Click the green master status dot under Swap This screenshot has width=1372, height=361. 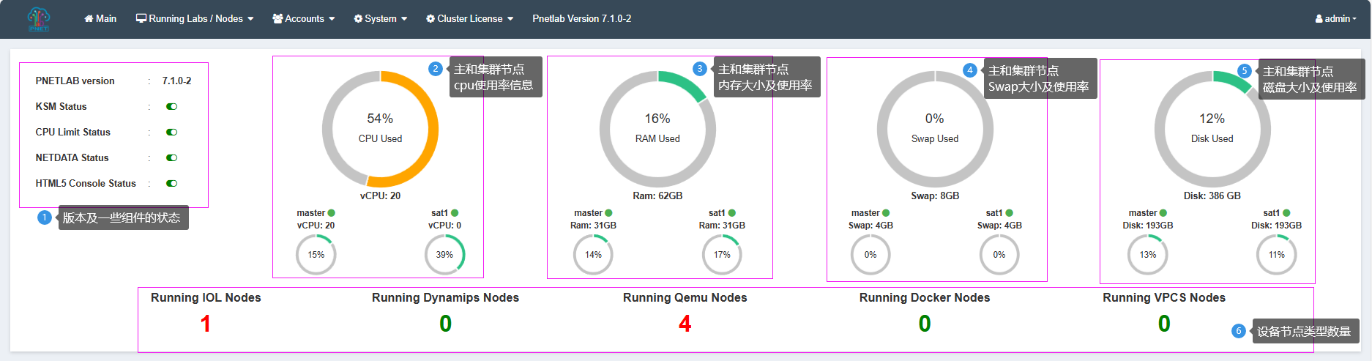point(886,213)
